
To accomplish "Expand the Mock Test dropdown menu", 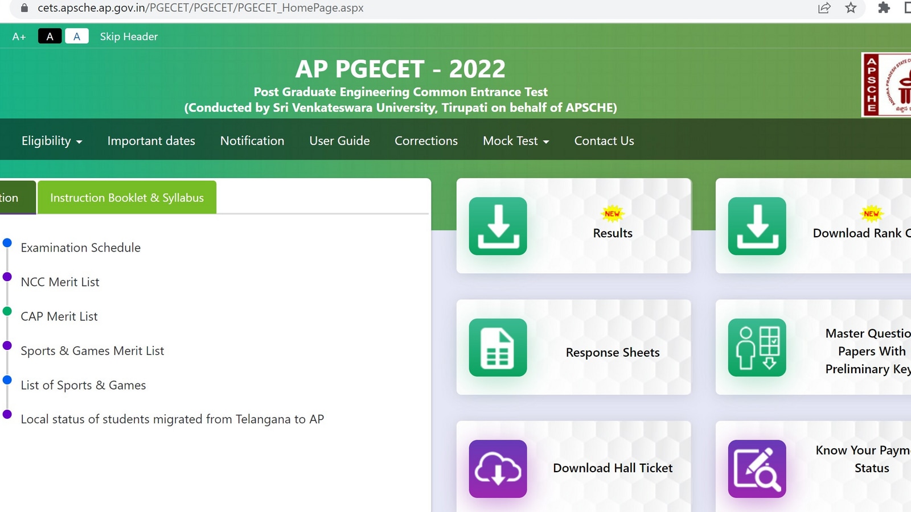I will [x=516, y=141].
